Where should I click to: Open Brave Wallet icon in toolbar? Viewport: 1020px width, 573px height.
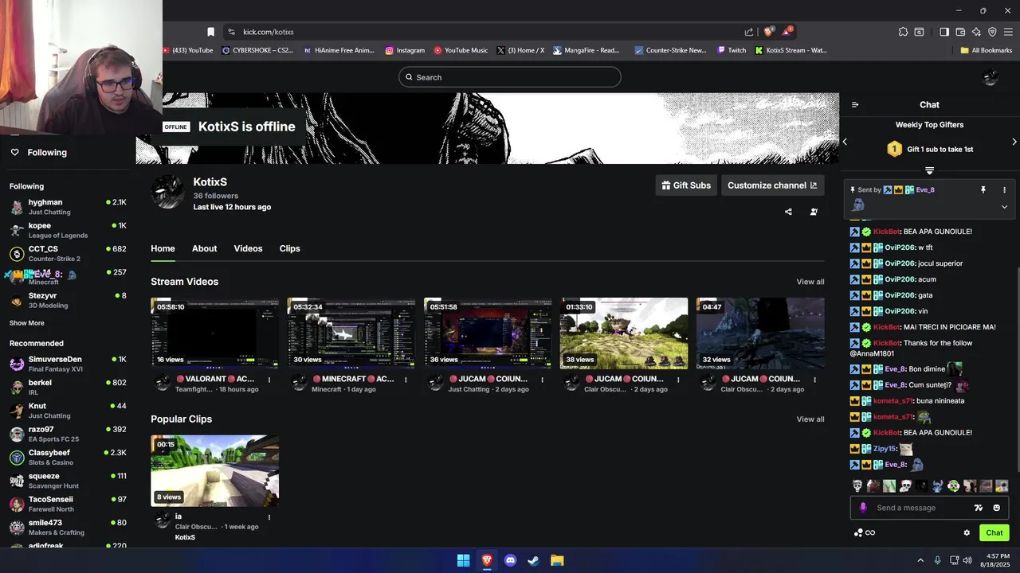[960, 32]
